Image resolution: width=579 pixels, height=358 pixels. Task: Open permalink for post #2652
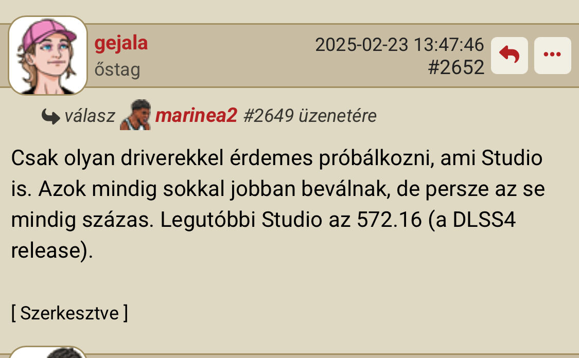[x=456, y=67]
